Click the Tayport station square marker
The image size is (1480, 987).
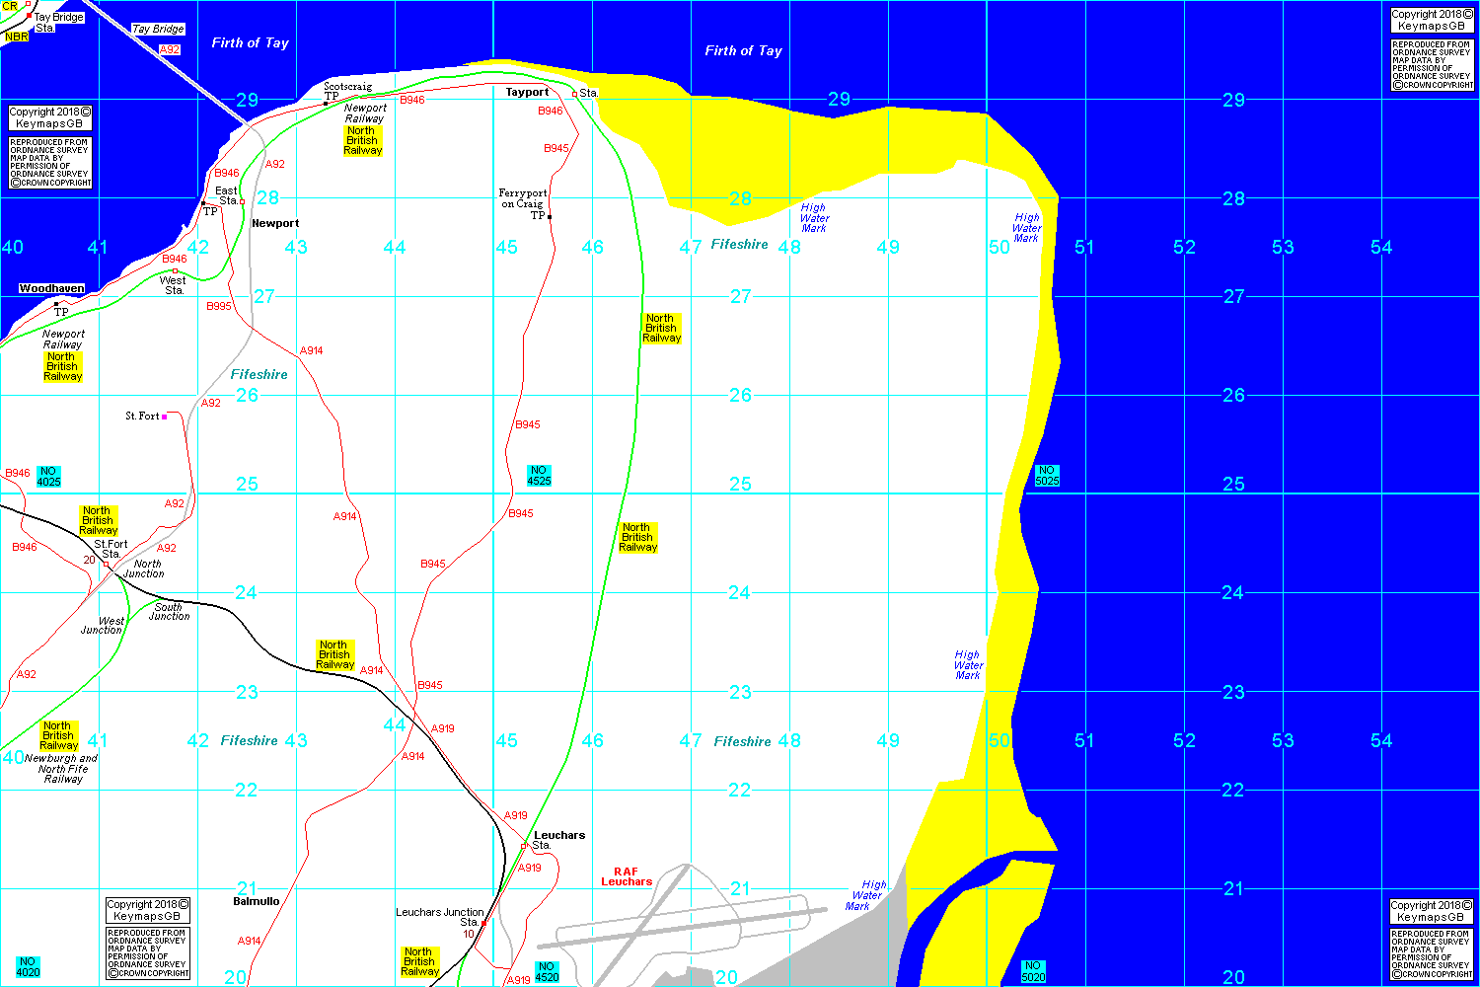[x=574, y=95]
